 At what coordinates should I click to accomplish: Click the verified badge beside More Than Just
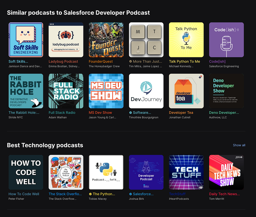point(131,61)
